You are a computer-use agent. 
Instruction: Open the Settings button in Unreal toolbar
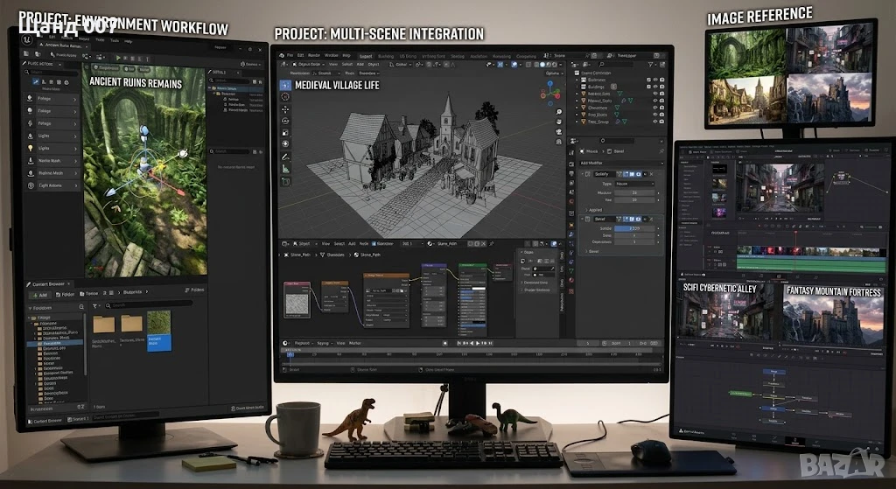(x=250, y=65)
